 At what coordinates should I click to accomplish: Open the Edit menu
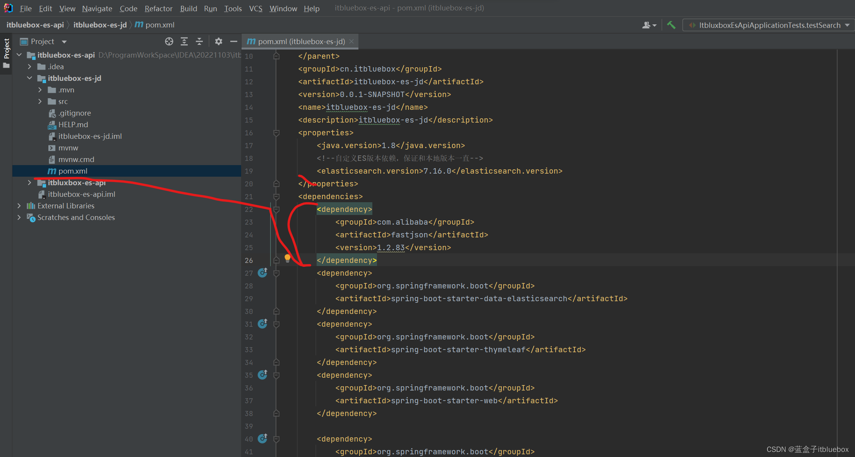45,8
